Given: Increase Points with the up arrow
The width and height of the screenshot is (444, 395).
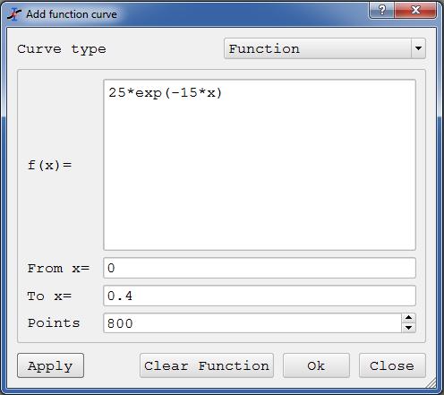Looking at the screenshot, I should tap(408, 318).
